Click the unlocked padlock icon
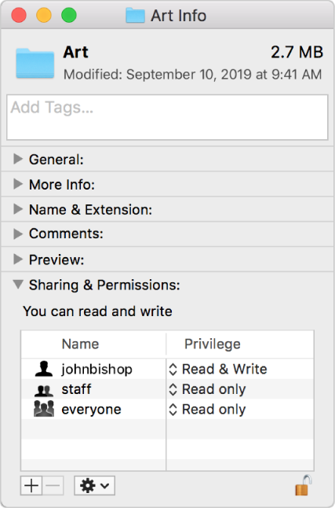This screenshot has width=335, height=508. pyautogui.click(x=304, y=485)
